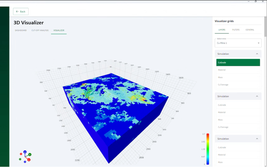The width and height of the screenshot is (267, 167).
Task: Click the green Y axis gizmo handle
Action: (30, 154)
